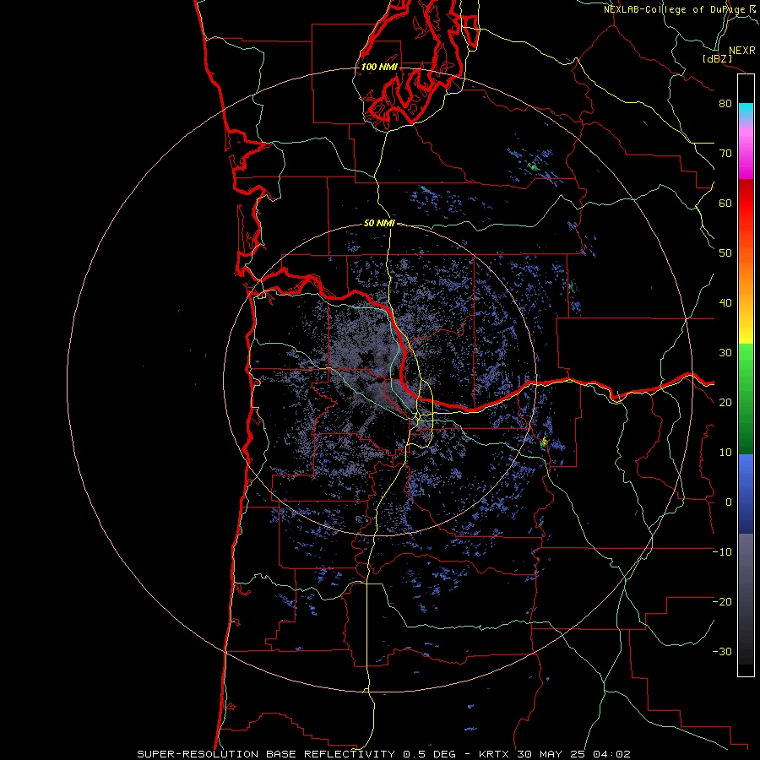Click the "10" value on the dBZ scale
This screenshot has height=760, width=760.
(x=725, y=453)
